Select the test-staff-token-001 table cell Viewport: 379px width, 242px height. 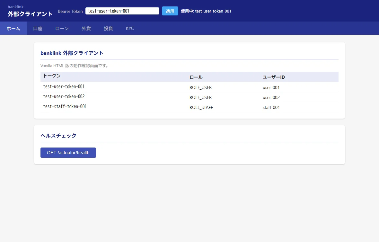pyautogui.click(x=114, y=107)
